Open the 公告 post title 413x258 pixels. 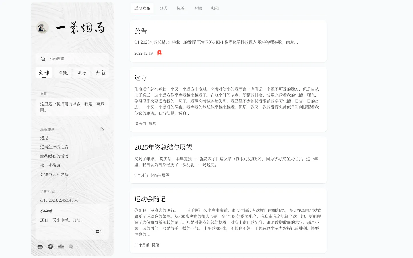[x=141, y=31]
